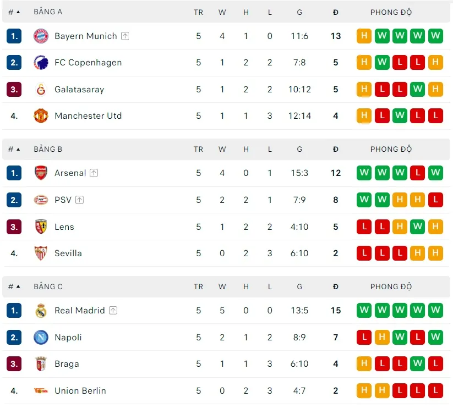Click the Manchester Utd crest icon
The width and height of the screenshot is (453, 408).
pos(41,116)
